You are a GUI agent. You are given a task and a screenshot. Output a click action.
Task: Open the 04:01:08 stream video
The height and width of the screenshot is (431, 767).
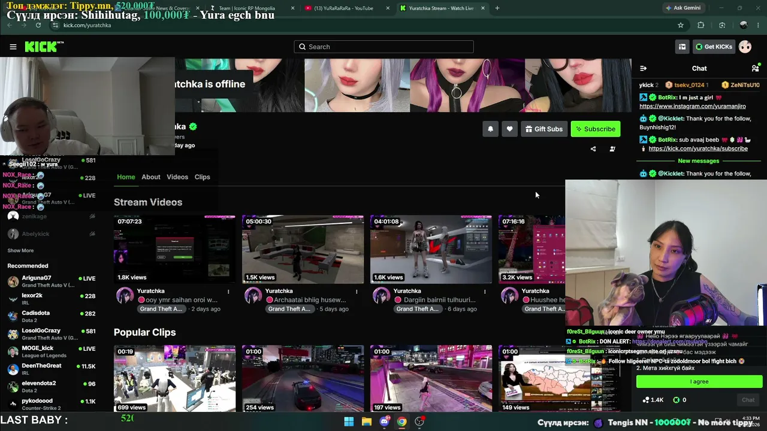coord(431,249)
